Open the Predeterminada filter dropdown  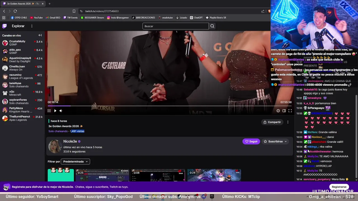[x=76, y=161]
